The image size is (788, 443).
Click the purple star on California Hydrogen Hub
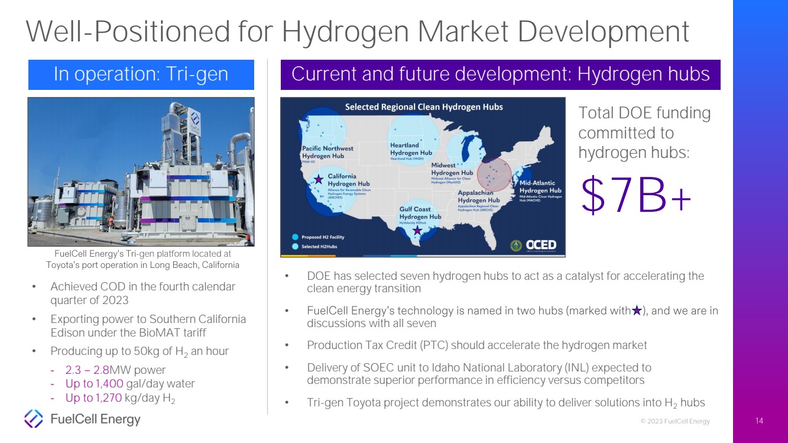319,179
